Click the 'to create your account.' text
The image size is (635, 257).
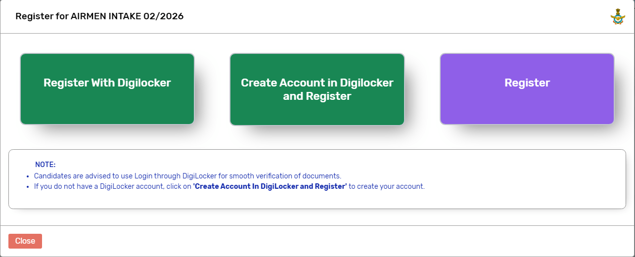[x=387, y=187]
